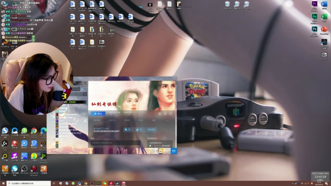
Task: Open Steam friends chat blue icon at window corner
Action: [174, 151]
